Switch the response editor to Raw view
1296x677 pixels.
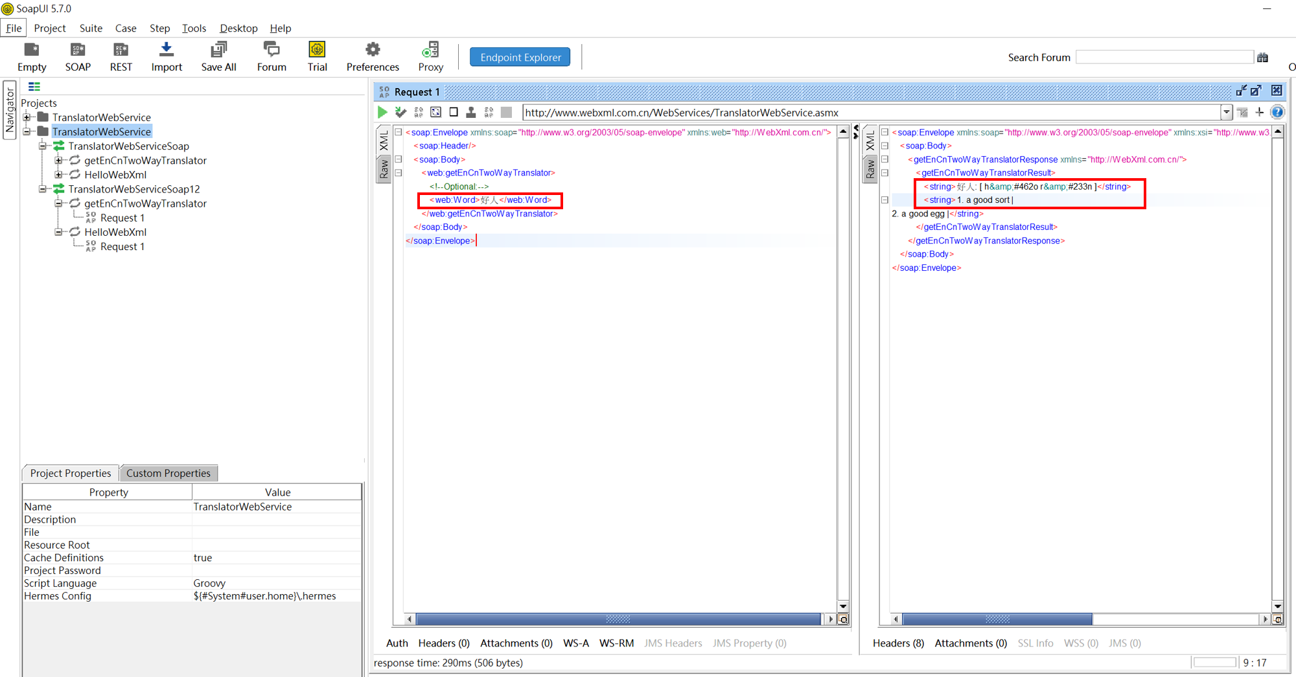coord(870,169)
